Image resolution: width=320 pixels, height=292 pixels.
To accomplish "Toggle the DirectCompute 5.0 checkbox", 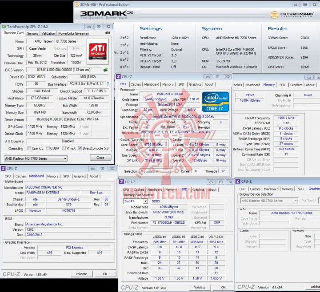I will (x=80, y=148).
